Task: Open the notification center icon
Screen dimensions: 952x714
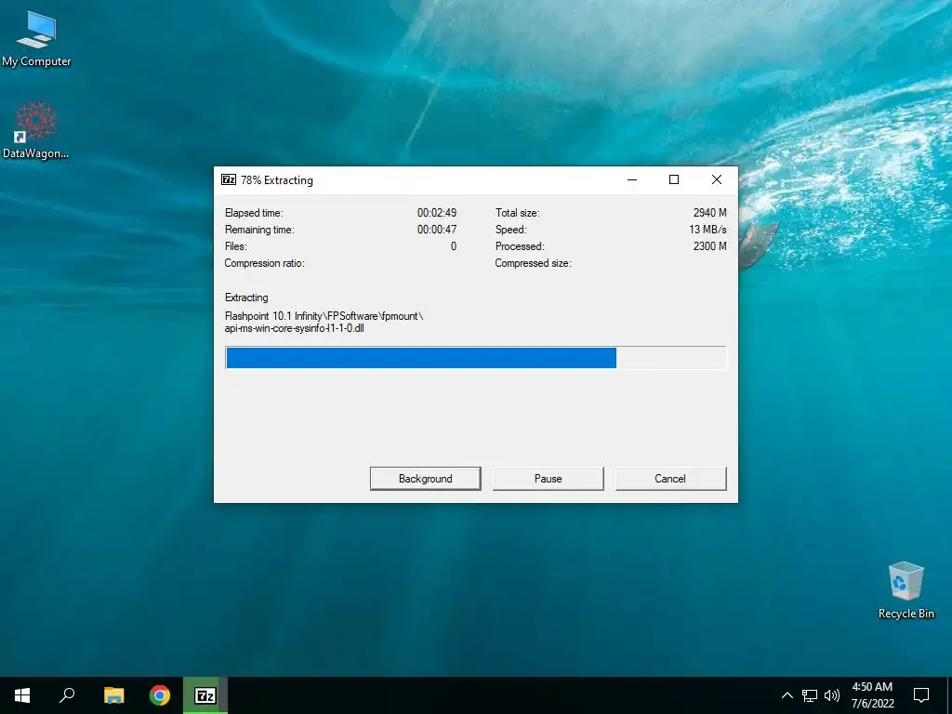Action: 921,695
